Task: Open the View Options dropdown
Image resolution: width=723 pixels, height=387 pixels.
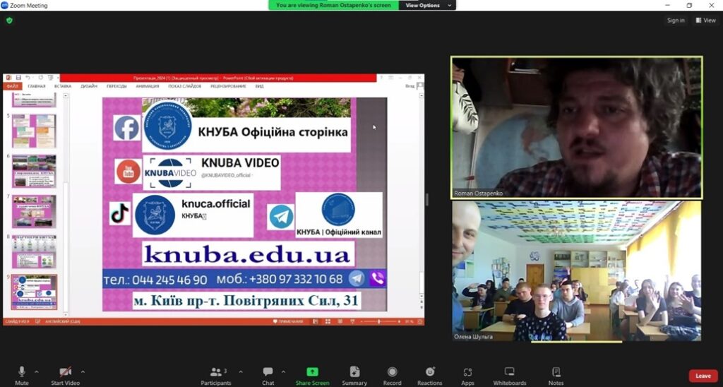Action: coord(427,6)
